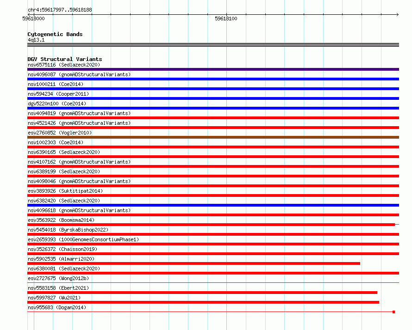Open variant nsv1000211 (Coe2014)
Viewport: 412px width, 330px height.
[56, 84]
